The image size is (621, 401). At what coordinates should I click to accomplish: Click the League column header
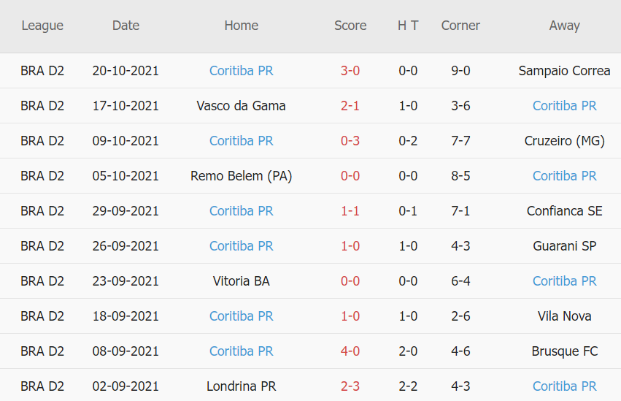click(42, 26)
